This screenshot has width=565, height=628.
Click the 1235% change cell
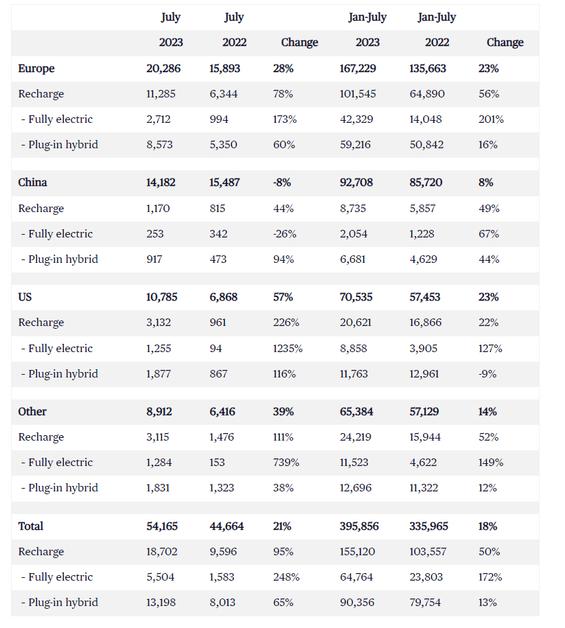(x=288, y=348)
